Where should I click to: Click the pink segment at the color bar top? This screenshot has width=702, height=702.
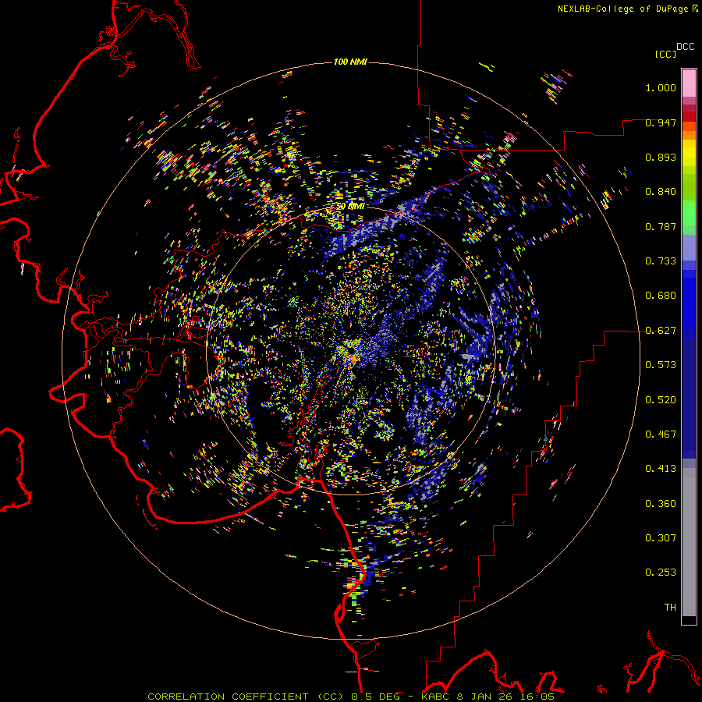coord(689,83)
